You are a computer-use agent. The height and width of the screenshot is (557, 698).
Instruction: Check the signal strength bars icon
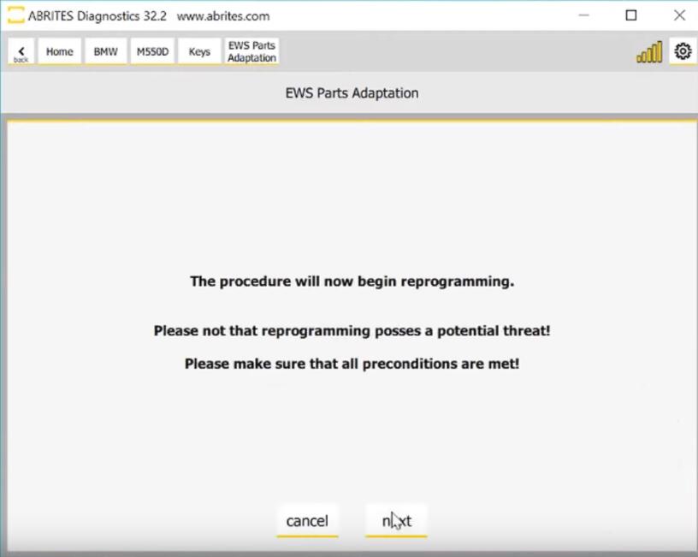[x=649, y=52]
